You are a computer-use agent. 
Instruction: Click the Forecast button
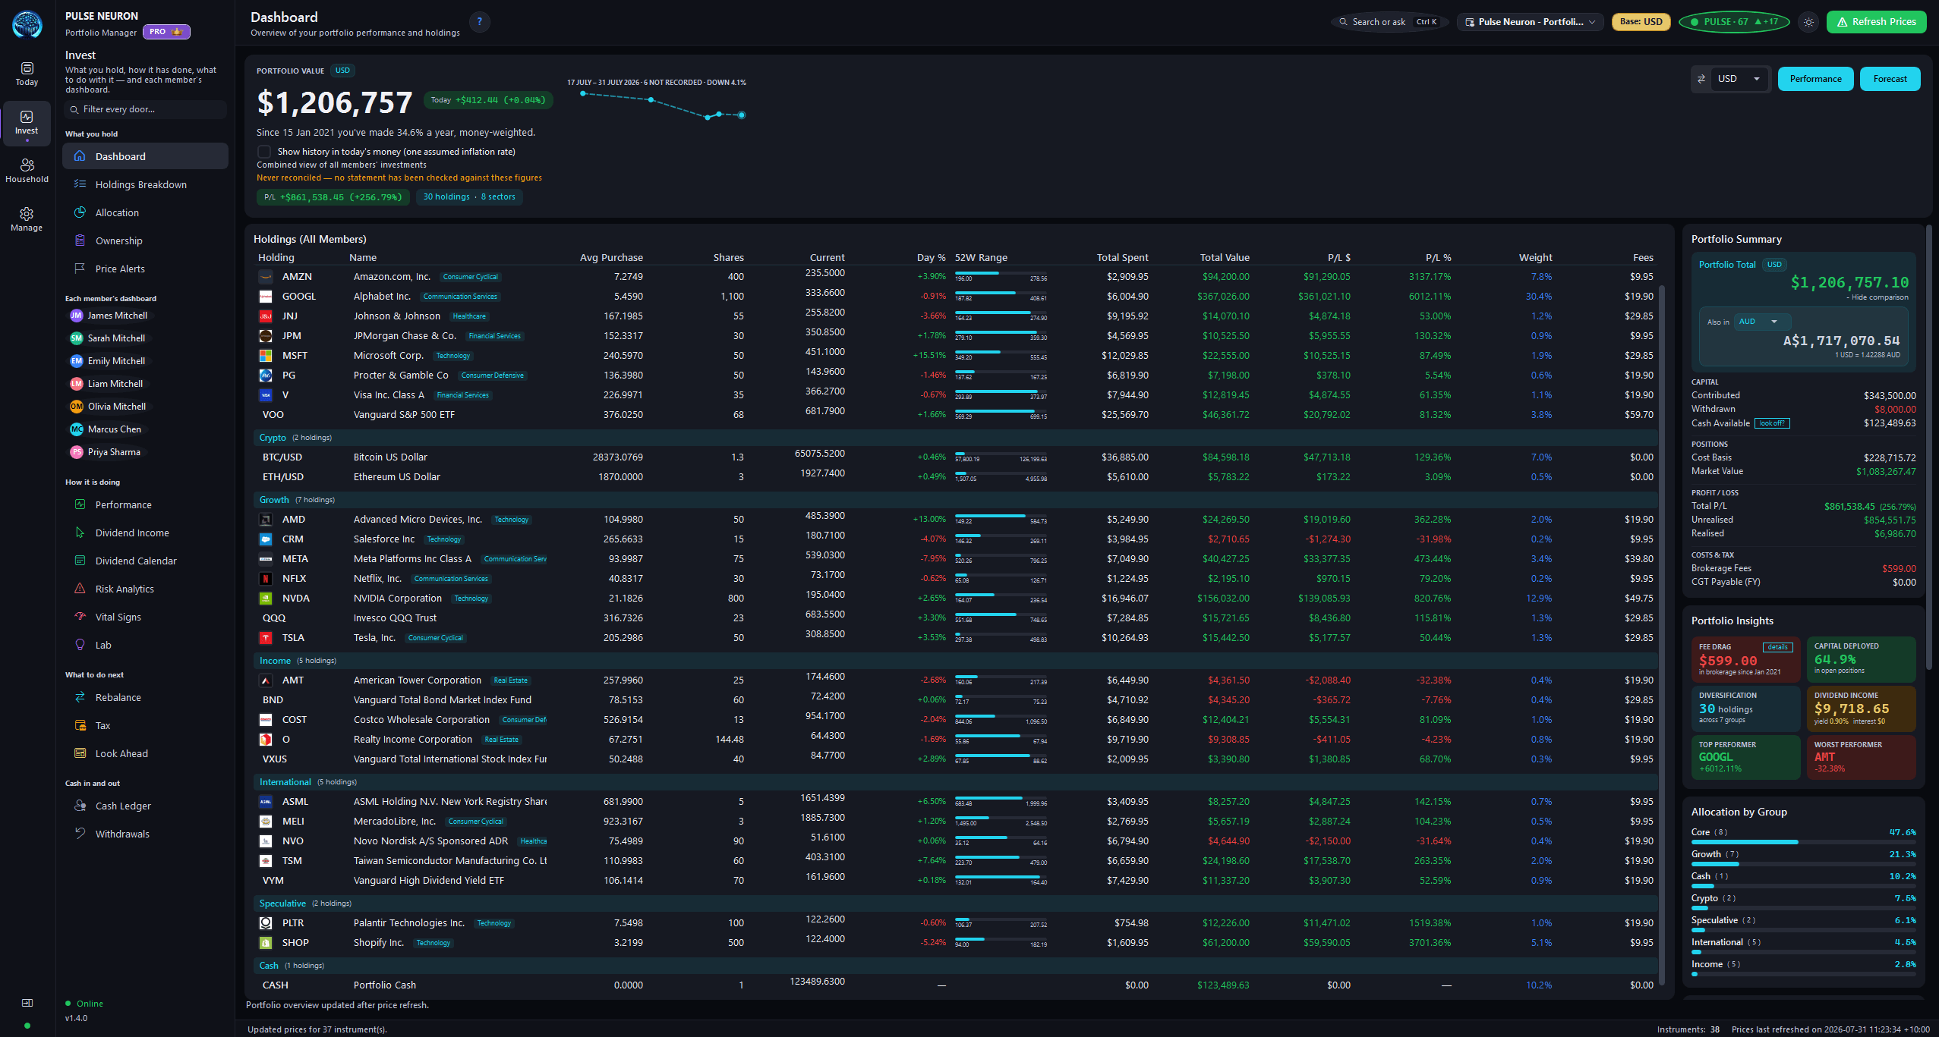[1890, 79]
